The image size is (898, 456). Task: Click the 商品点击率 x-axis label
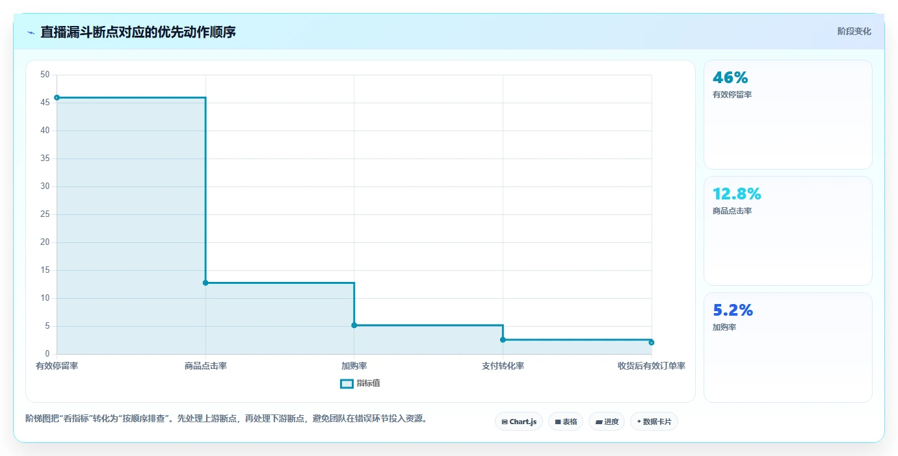205,366
